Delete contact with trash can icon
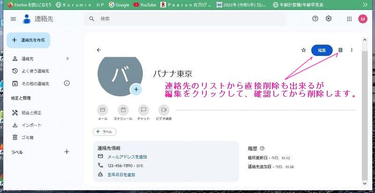The height and width of the screenshot is (193, 375). (340, 50)
